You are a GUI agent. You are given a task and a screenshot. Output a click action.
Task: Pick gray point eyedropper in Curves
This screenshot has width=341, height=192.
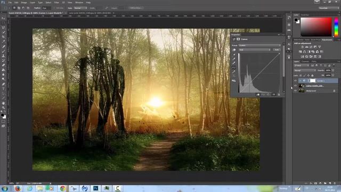234,59
